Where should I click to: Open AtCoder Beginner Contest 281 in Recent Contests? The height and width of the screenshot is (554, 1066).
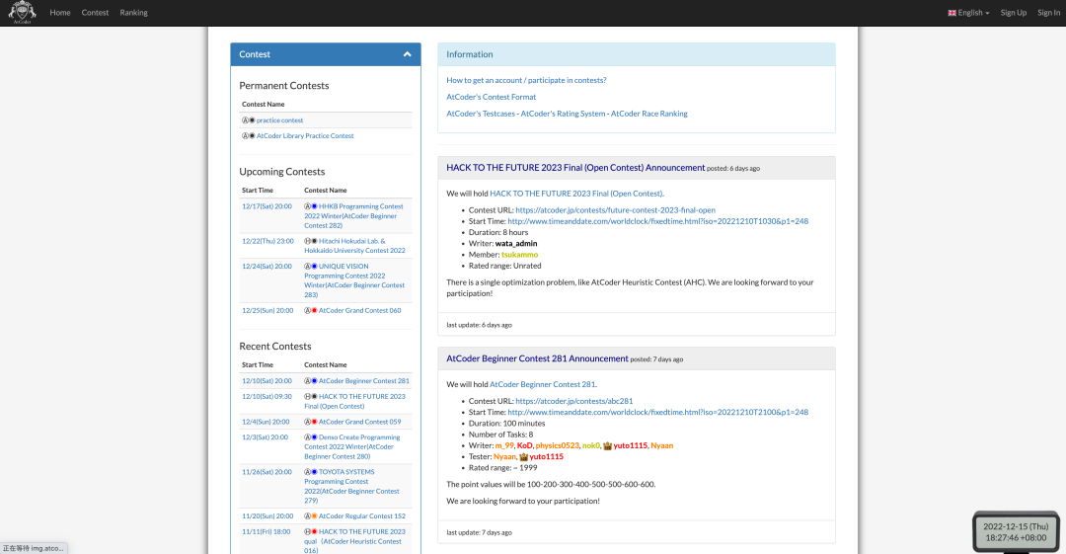click(x=363, y=381)
